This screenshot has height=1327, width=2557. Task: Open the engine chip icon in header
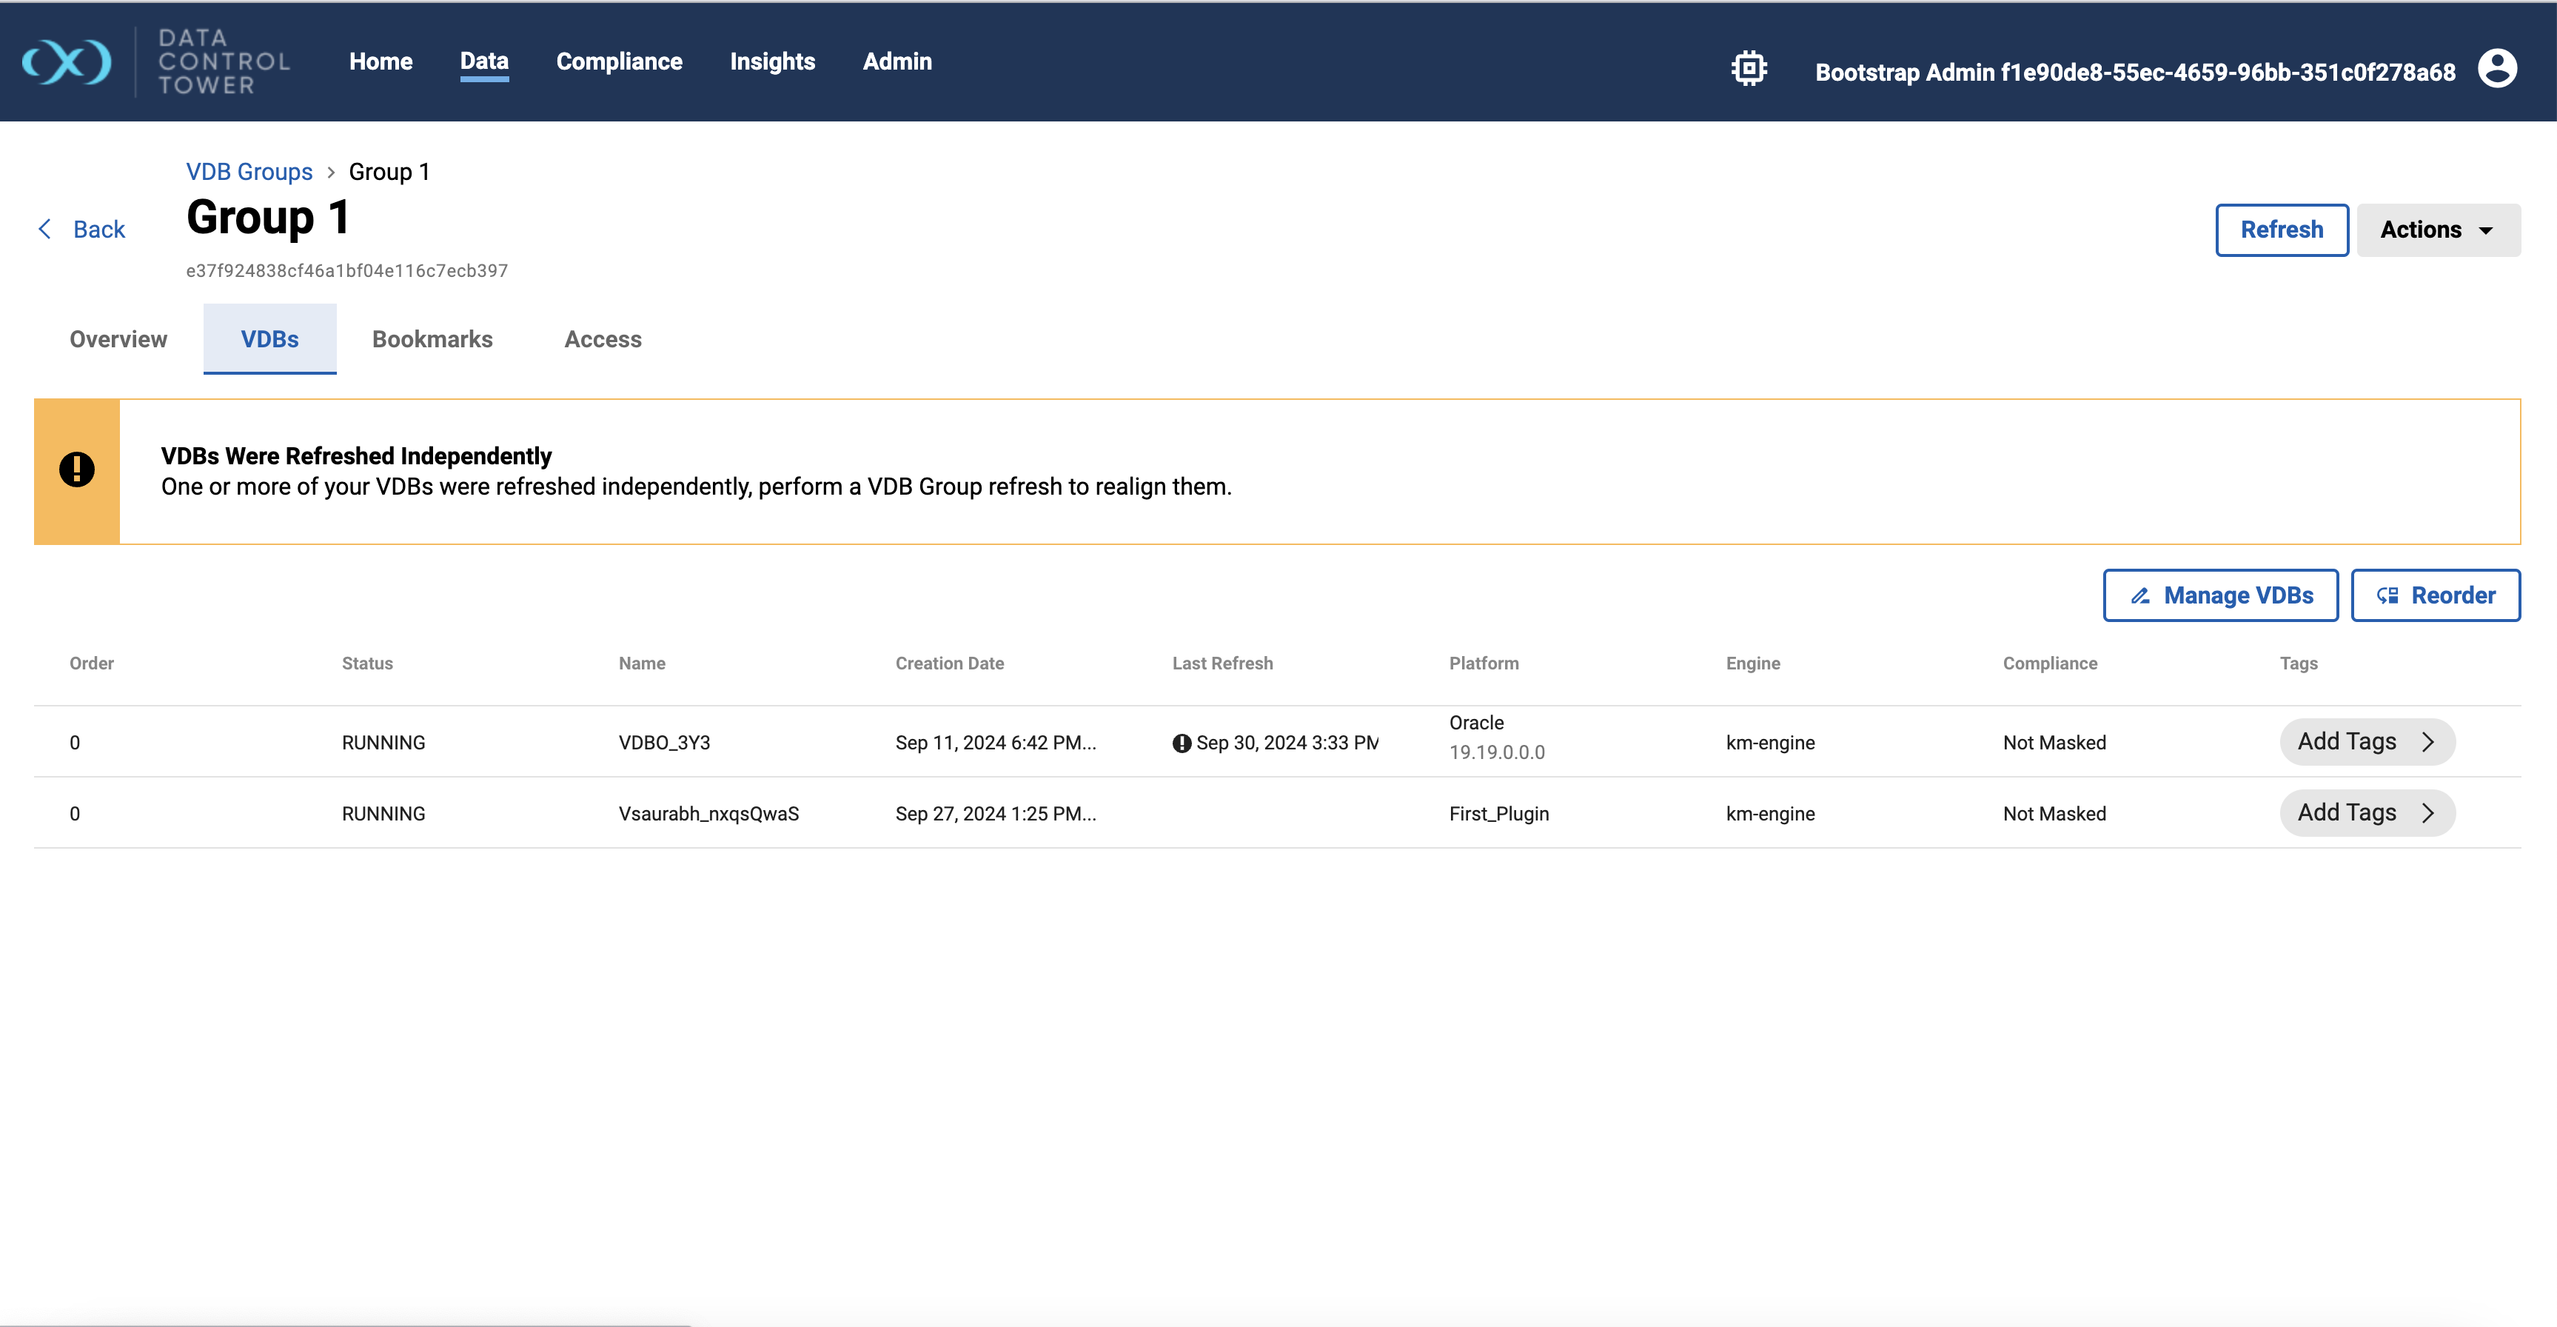click(x=1748, y=70)
